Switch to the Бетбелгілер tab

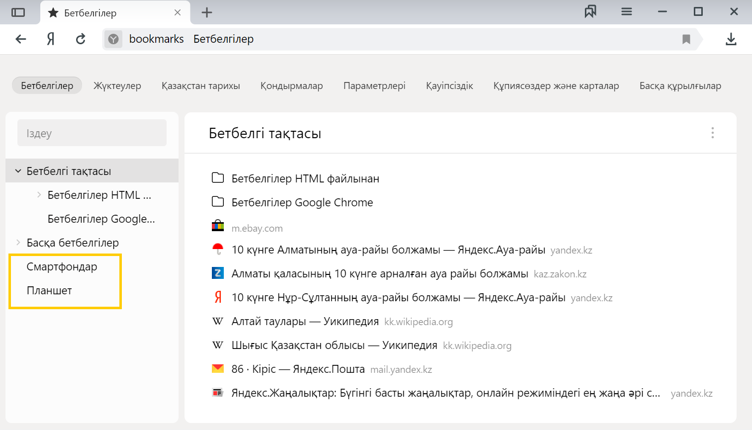47,86
